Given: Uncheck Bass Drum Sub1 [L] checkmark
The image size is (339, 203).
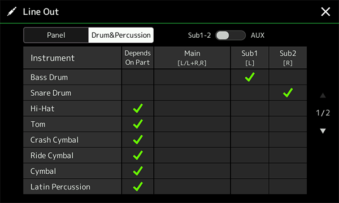Looking at the screenshot, I should click(x=250, y=77).
